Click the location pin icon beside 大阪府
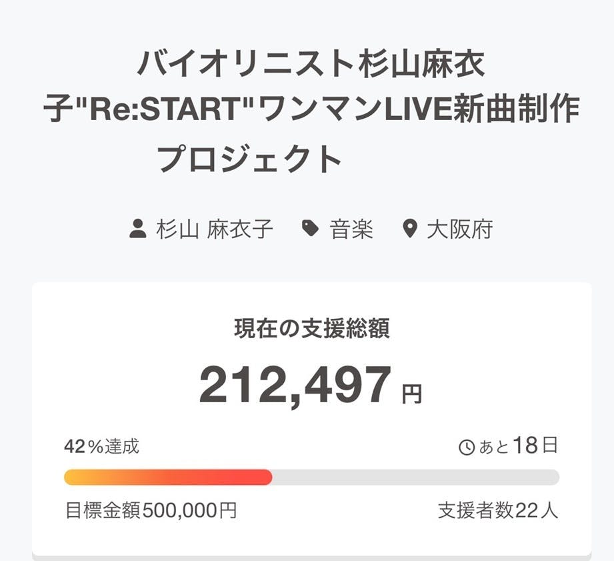 tap(410, 229)
